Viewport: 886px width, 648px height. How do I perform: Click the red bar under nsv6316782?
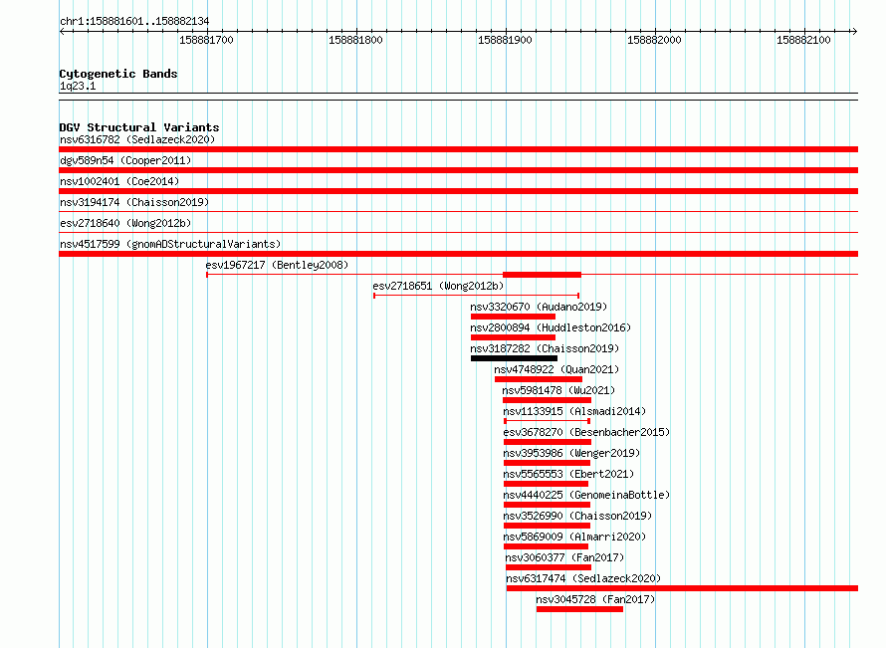point(458,149)
